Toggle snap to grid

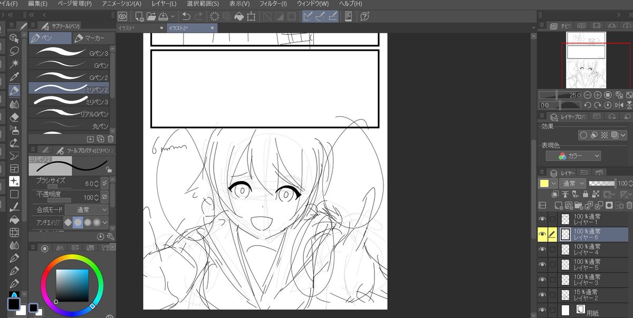[x=333, y=16]
